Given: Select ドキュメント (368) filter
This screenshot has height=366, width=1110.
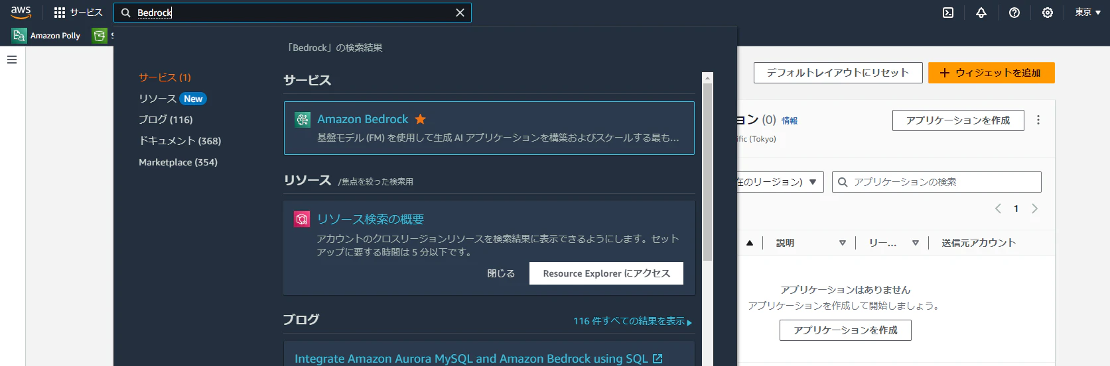Looking at the screenshot, I should [180, 141].
